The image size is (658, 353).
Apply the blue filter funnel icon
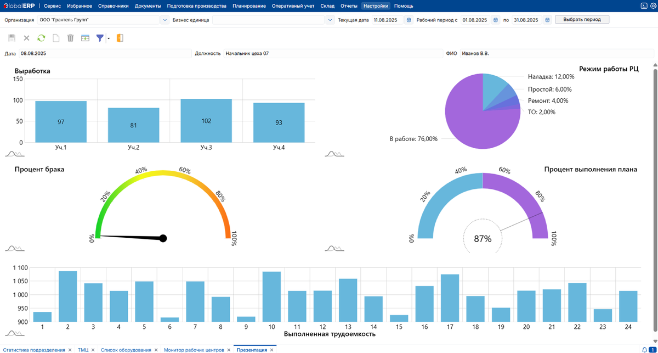pyautogui.click(x=100, y=38)
